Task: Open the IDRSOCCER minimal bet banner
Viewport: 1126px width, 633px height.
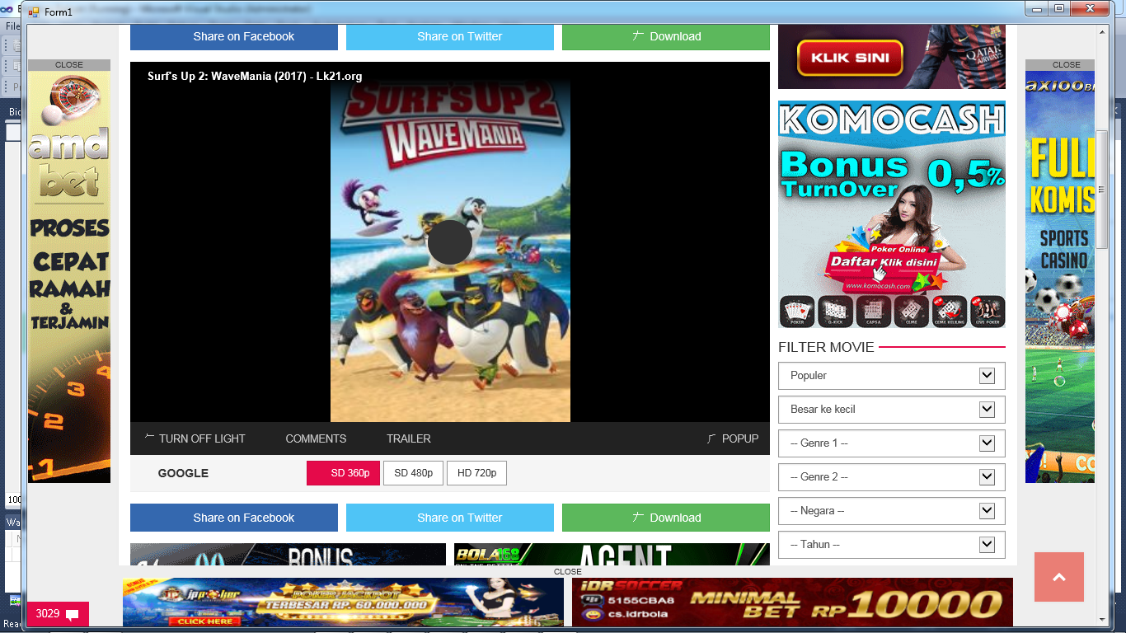Action: (x=792, y=602)
